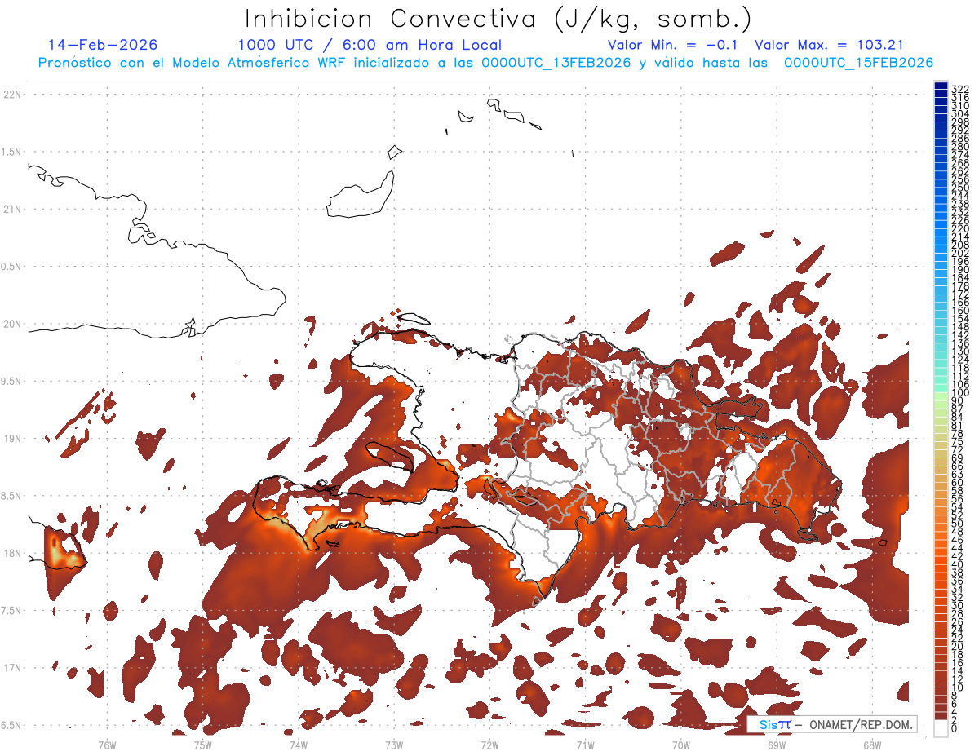Click the colorbar value "160"

(x=960, y=311)
